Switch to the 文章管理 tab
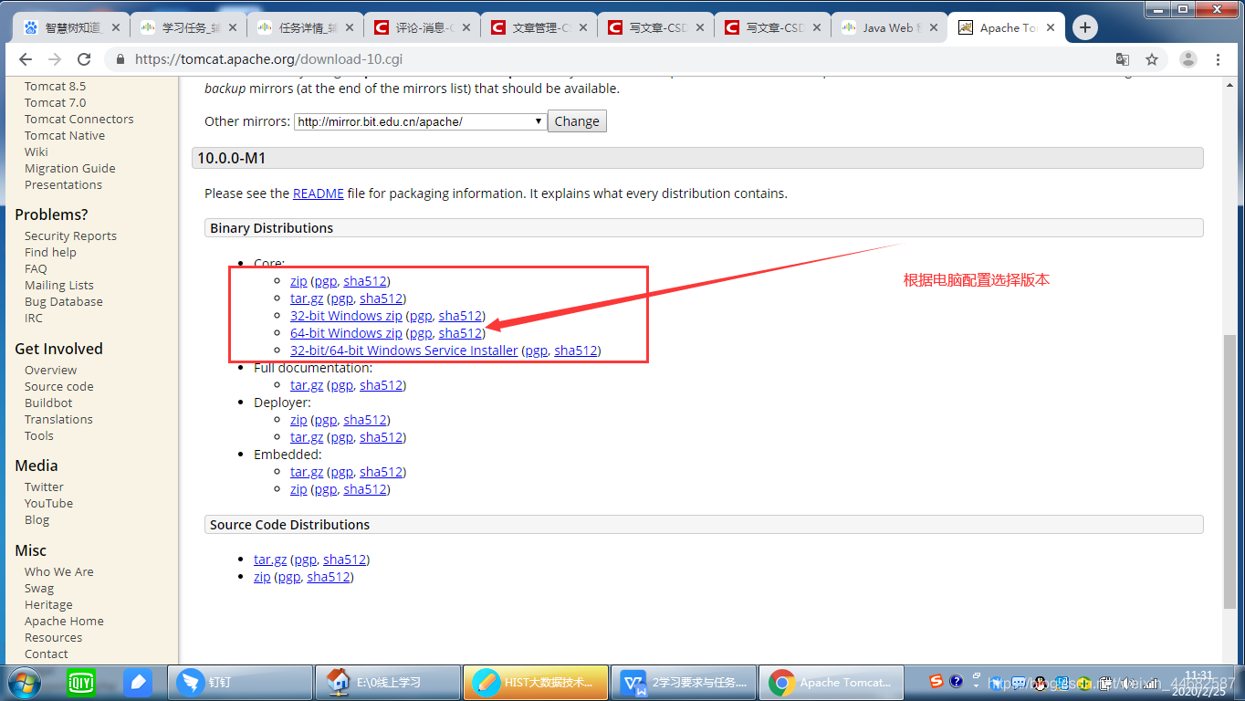The image size is (1245, 701). [x=538, y=27]
